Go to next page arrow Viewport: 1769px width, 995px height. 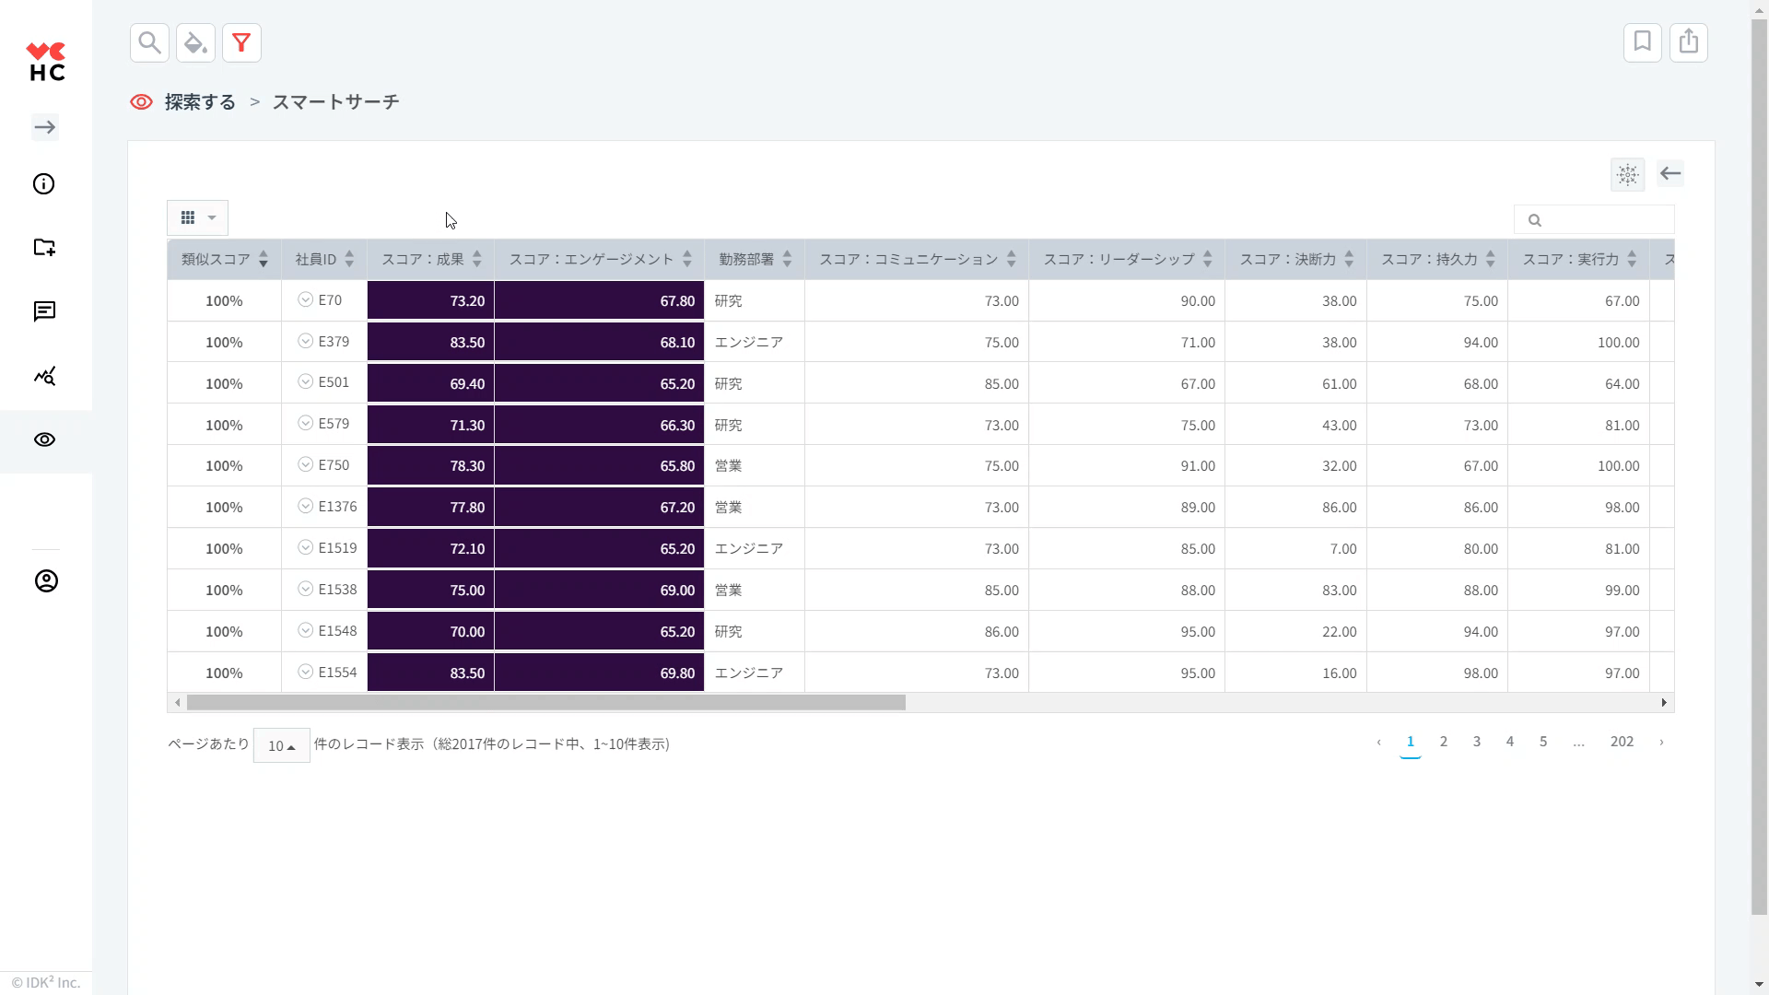(1661, 743)
